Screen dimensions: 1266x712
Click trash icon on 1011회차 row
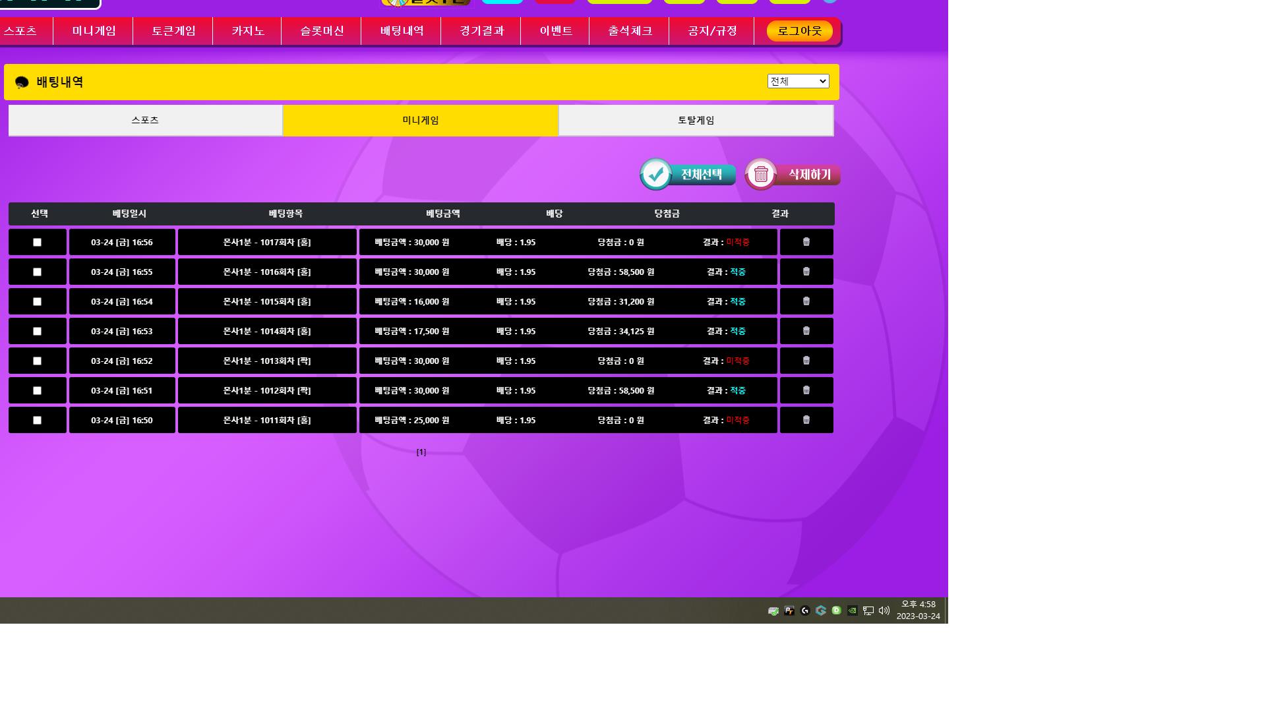tap(806, 420)
